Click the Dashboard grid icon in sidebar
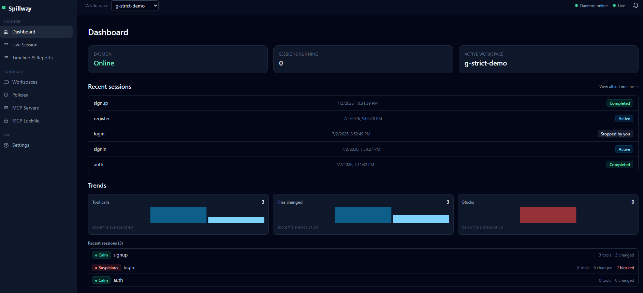Viewport: 643px width, 293px height. point(6,32)
